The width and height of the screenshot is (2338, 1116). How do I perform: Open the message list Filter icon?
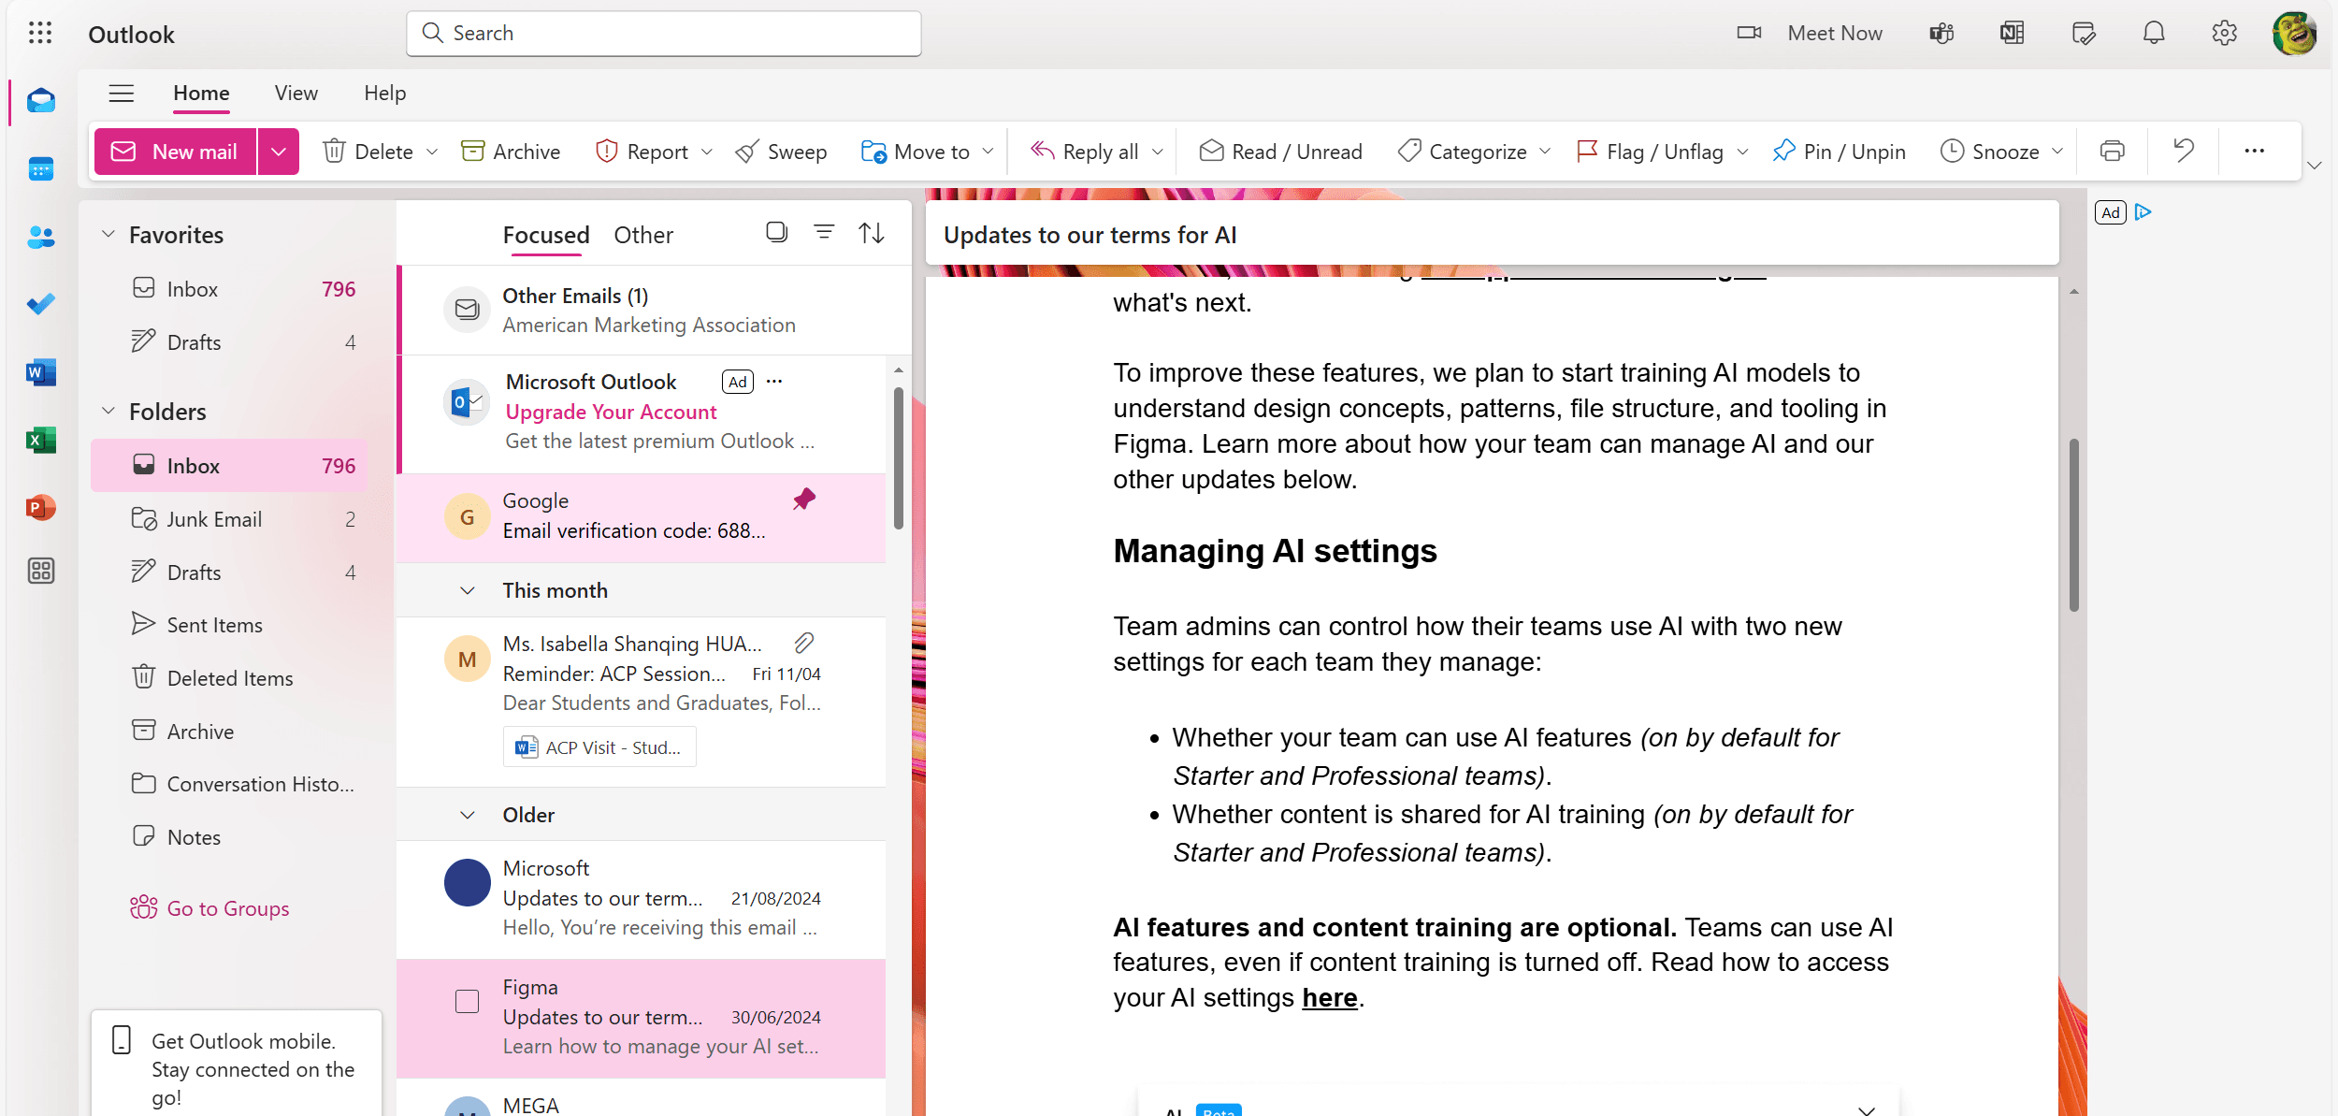coord(824,232)
